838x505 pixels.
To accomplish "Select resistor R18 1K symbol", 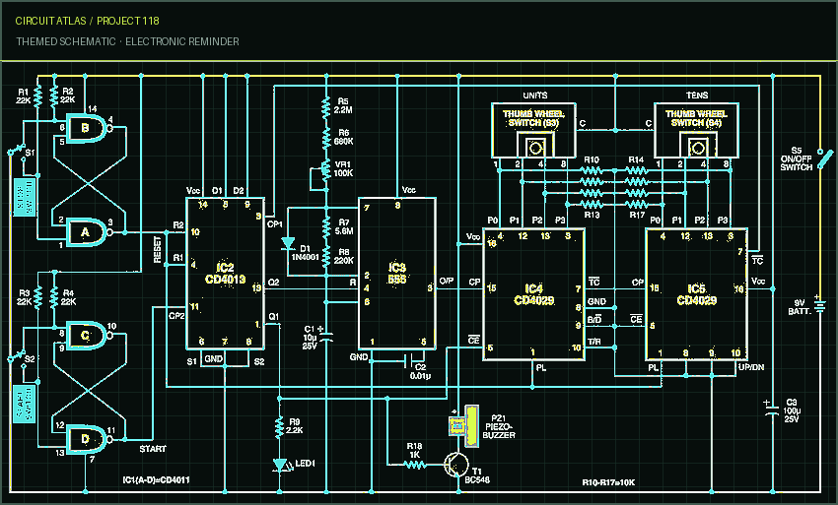I will pyautogui.click(x=414, y=465).
